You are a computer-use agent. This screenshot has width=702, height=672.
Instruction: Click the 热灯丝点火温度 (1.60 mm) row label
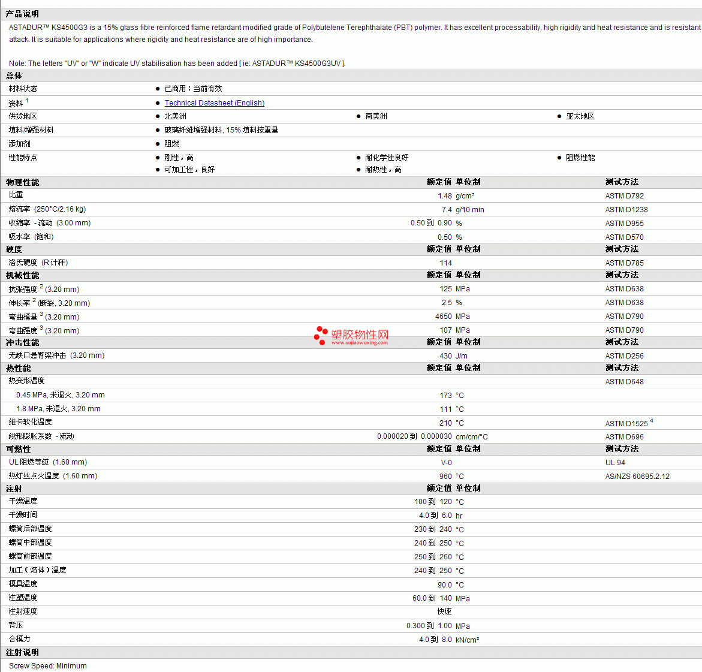53,476
